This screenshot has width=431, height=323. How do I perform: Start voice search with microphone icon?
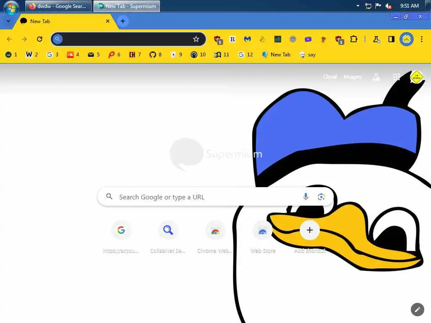coord(306,197)
